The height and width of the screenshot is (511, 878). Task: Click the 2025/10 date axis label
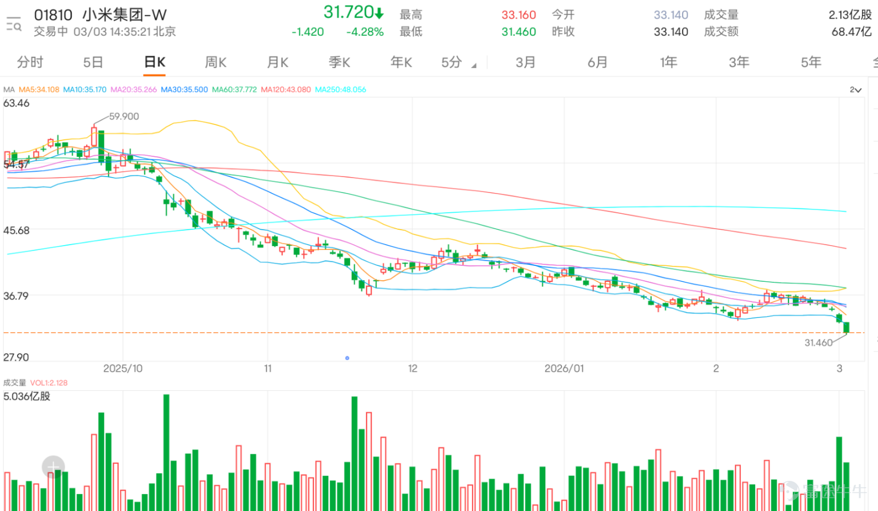[x=123, y=368]
